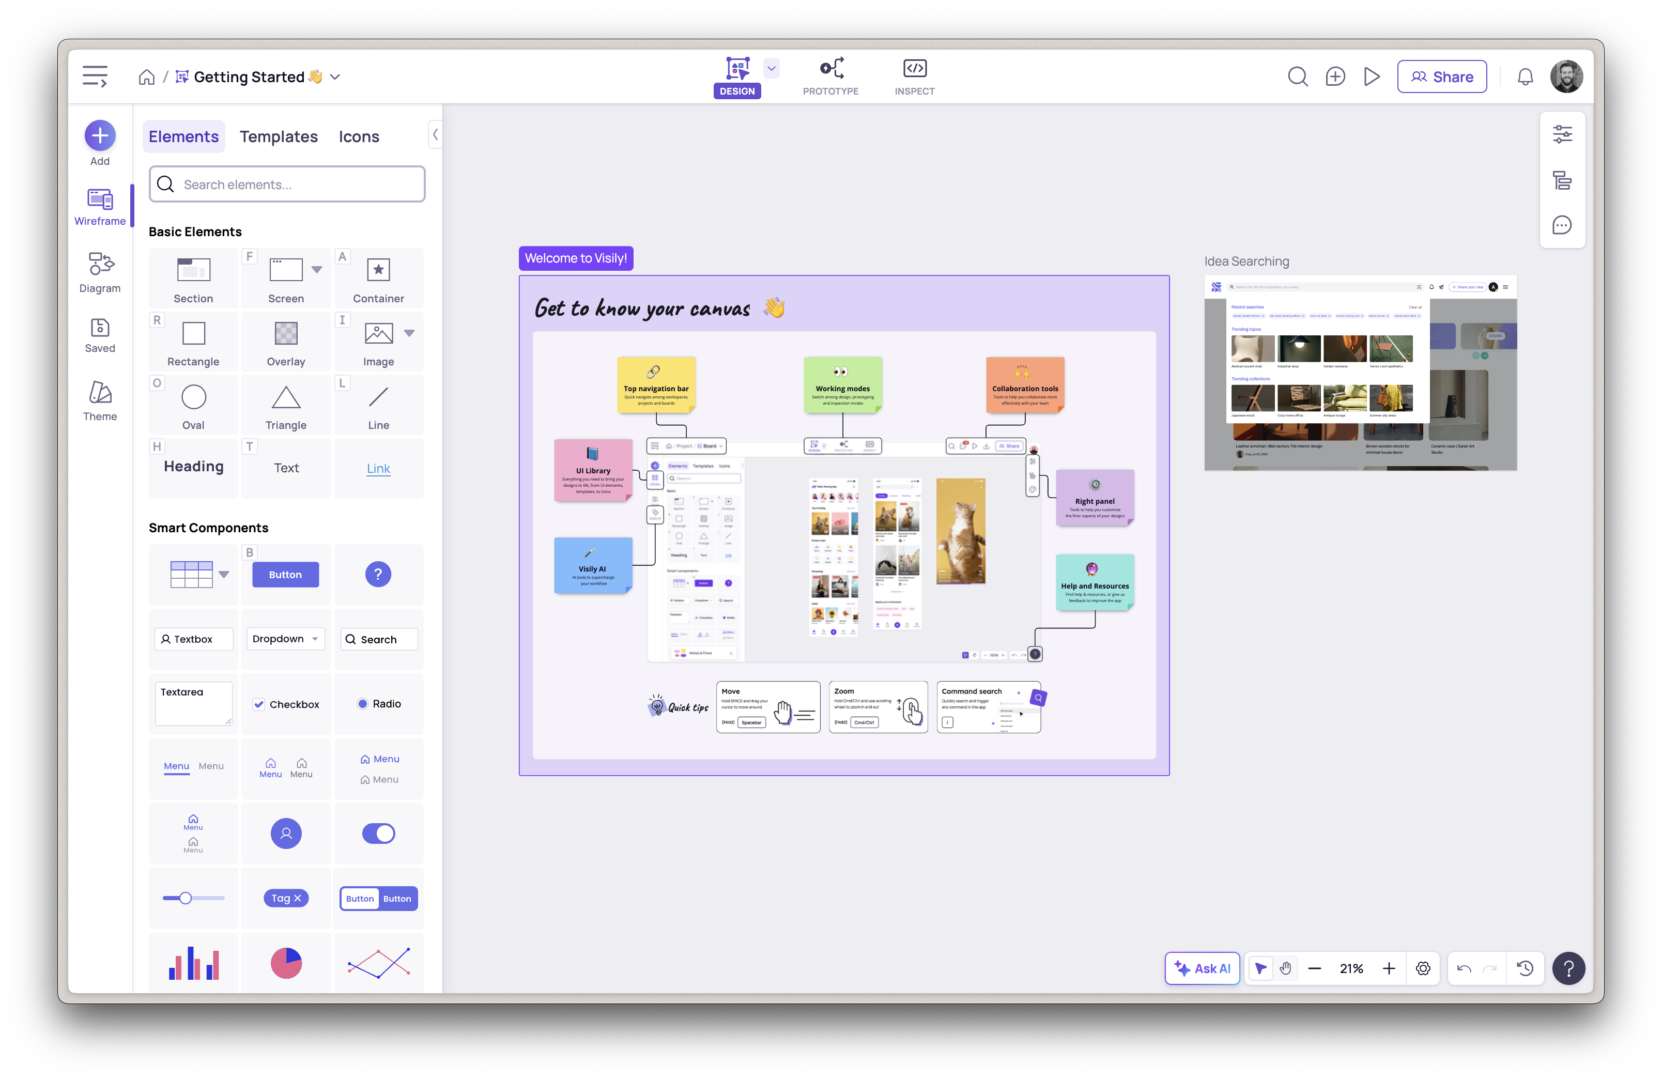The image size is (1662, 1080).
Task: Click the notifications bell icon
Action: click(1525, 77)
